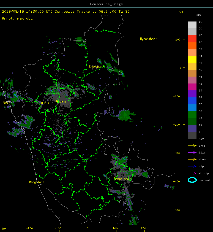
Task: Pick the dark gray -20 to 5 dBZ swatch
Action: pyautogui.click(x=192, y=135)
